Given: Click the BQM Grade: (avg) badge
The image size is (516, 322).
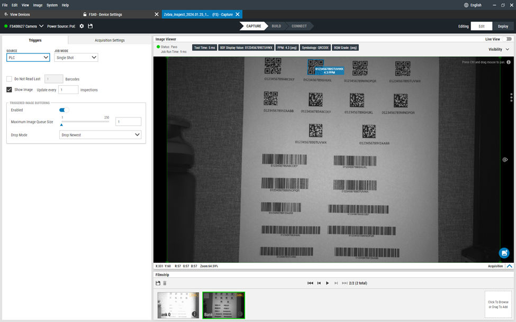Looking at the screenshot, I should [x=345, y=48].
